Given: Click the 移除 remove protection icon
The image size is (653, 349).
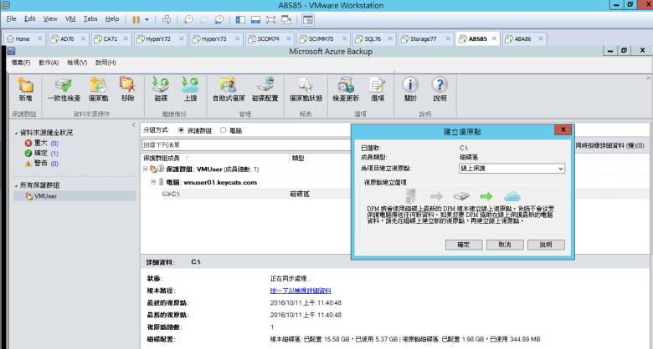Looking at the screenshot, I should click(x=127, y=88).
